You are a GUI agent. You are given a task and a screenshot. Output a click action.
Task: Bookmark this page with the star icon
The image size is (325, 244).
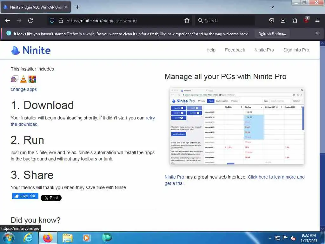pyautogui.click(x=187, y=20)
